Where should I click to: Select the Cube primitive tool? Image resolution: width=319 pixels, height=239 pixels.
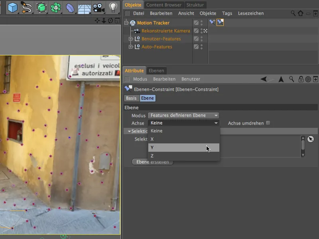[13, 8]
